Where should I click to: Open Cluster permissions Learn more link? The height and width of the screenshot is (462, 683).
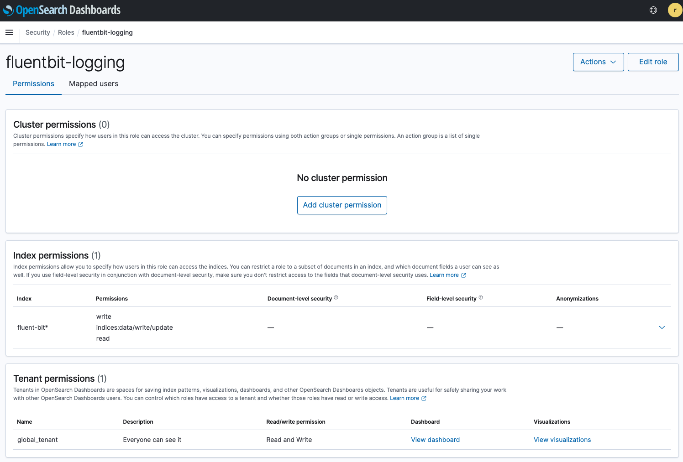pos(65,144)
